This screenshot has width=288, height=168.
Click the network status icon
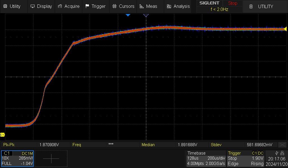(283, 153)
